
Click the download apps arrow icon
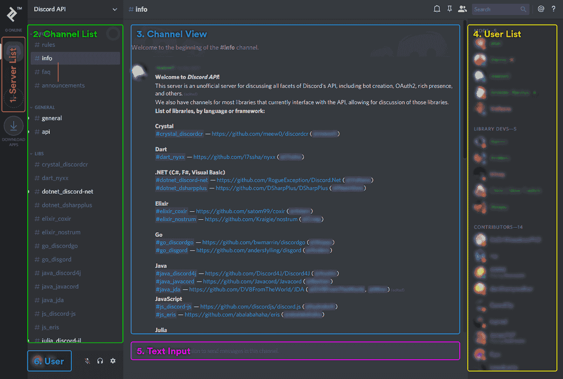click(14, 125)
